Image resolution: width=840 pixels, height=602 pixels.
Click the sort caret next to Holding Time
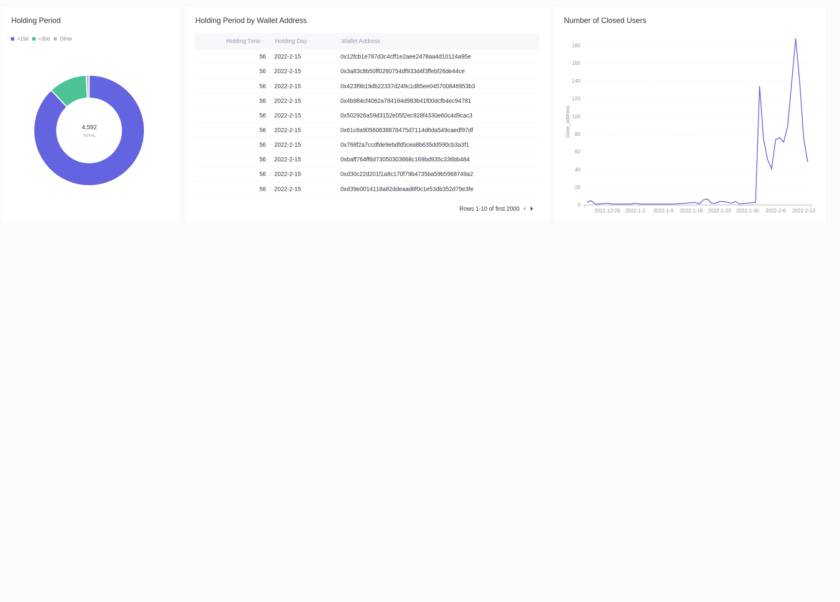(x=263, y=41)
